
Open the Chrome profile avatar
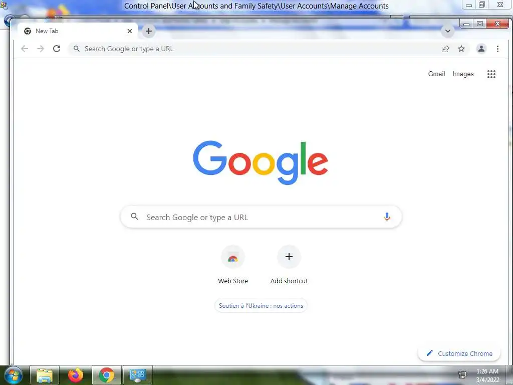[x=481, y=49]
